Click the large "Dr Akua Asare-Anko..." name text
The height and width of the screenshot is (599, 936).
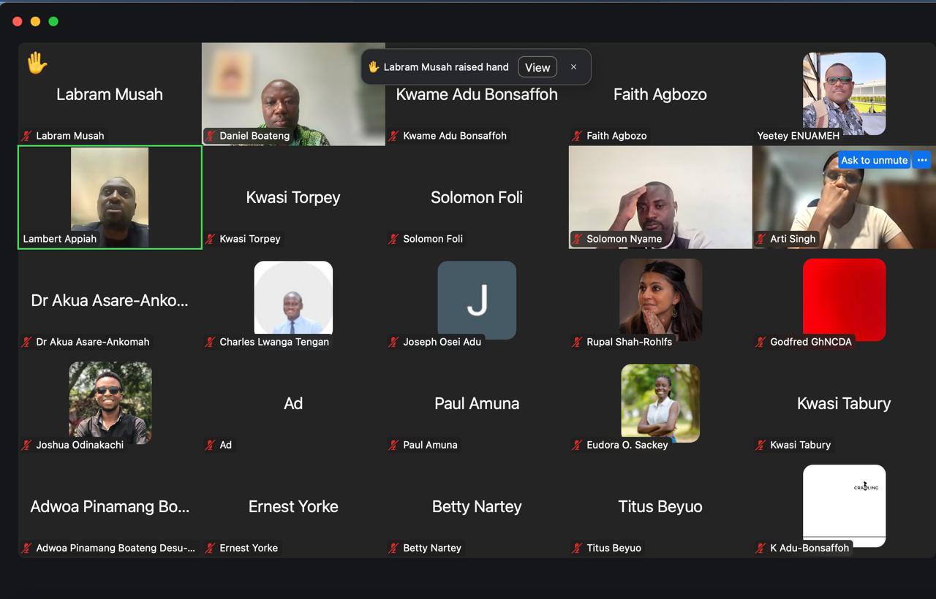point(110,300)
